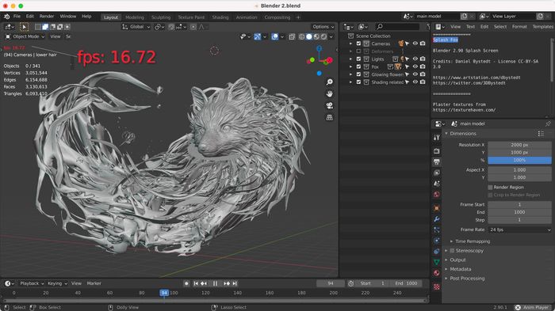Switch to solid shading mode

(x=309, y=36)
